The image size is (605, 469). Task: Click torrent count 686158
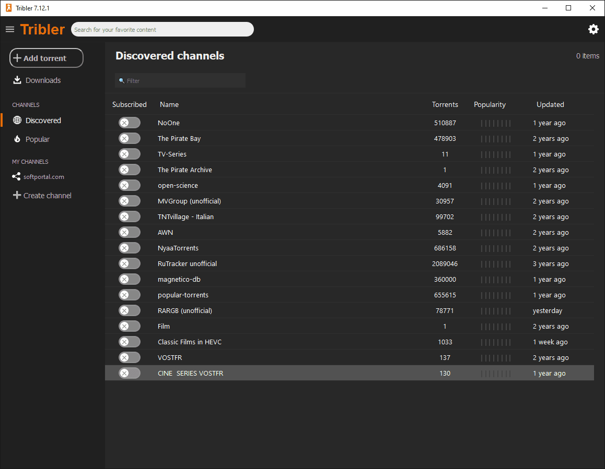[x=445, y=248]
